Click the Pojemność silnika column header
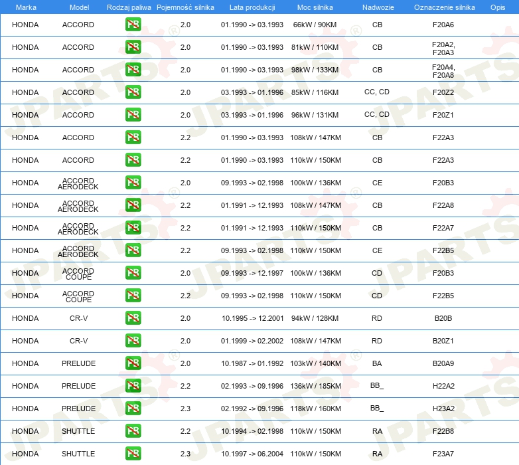519x465 pixels. [x=185, y=7]
